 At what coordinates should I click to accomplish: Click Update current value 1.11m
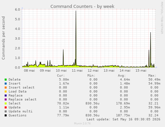64,107
